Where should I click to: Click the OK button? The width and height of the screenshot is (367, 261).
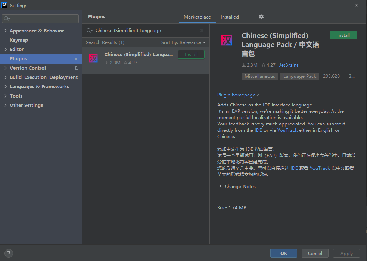point(283,253)
